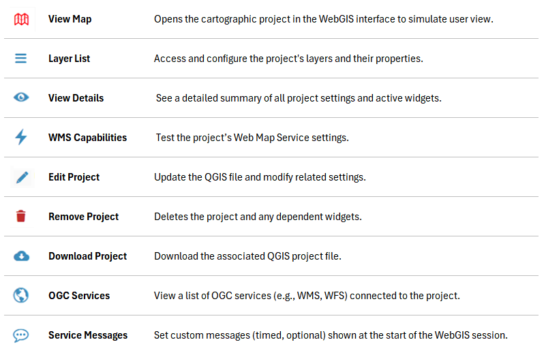Click the View Details label text
This screenshot has width=546, height=355.
(76, 98)
